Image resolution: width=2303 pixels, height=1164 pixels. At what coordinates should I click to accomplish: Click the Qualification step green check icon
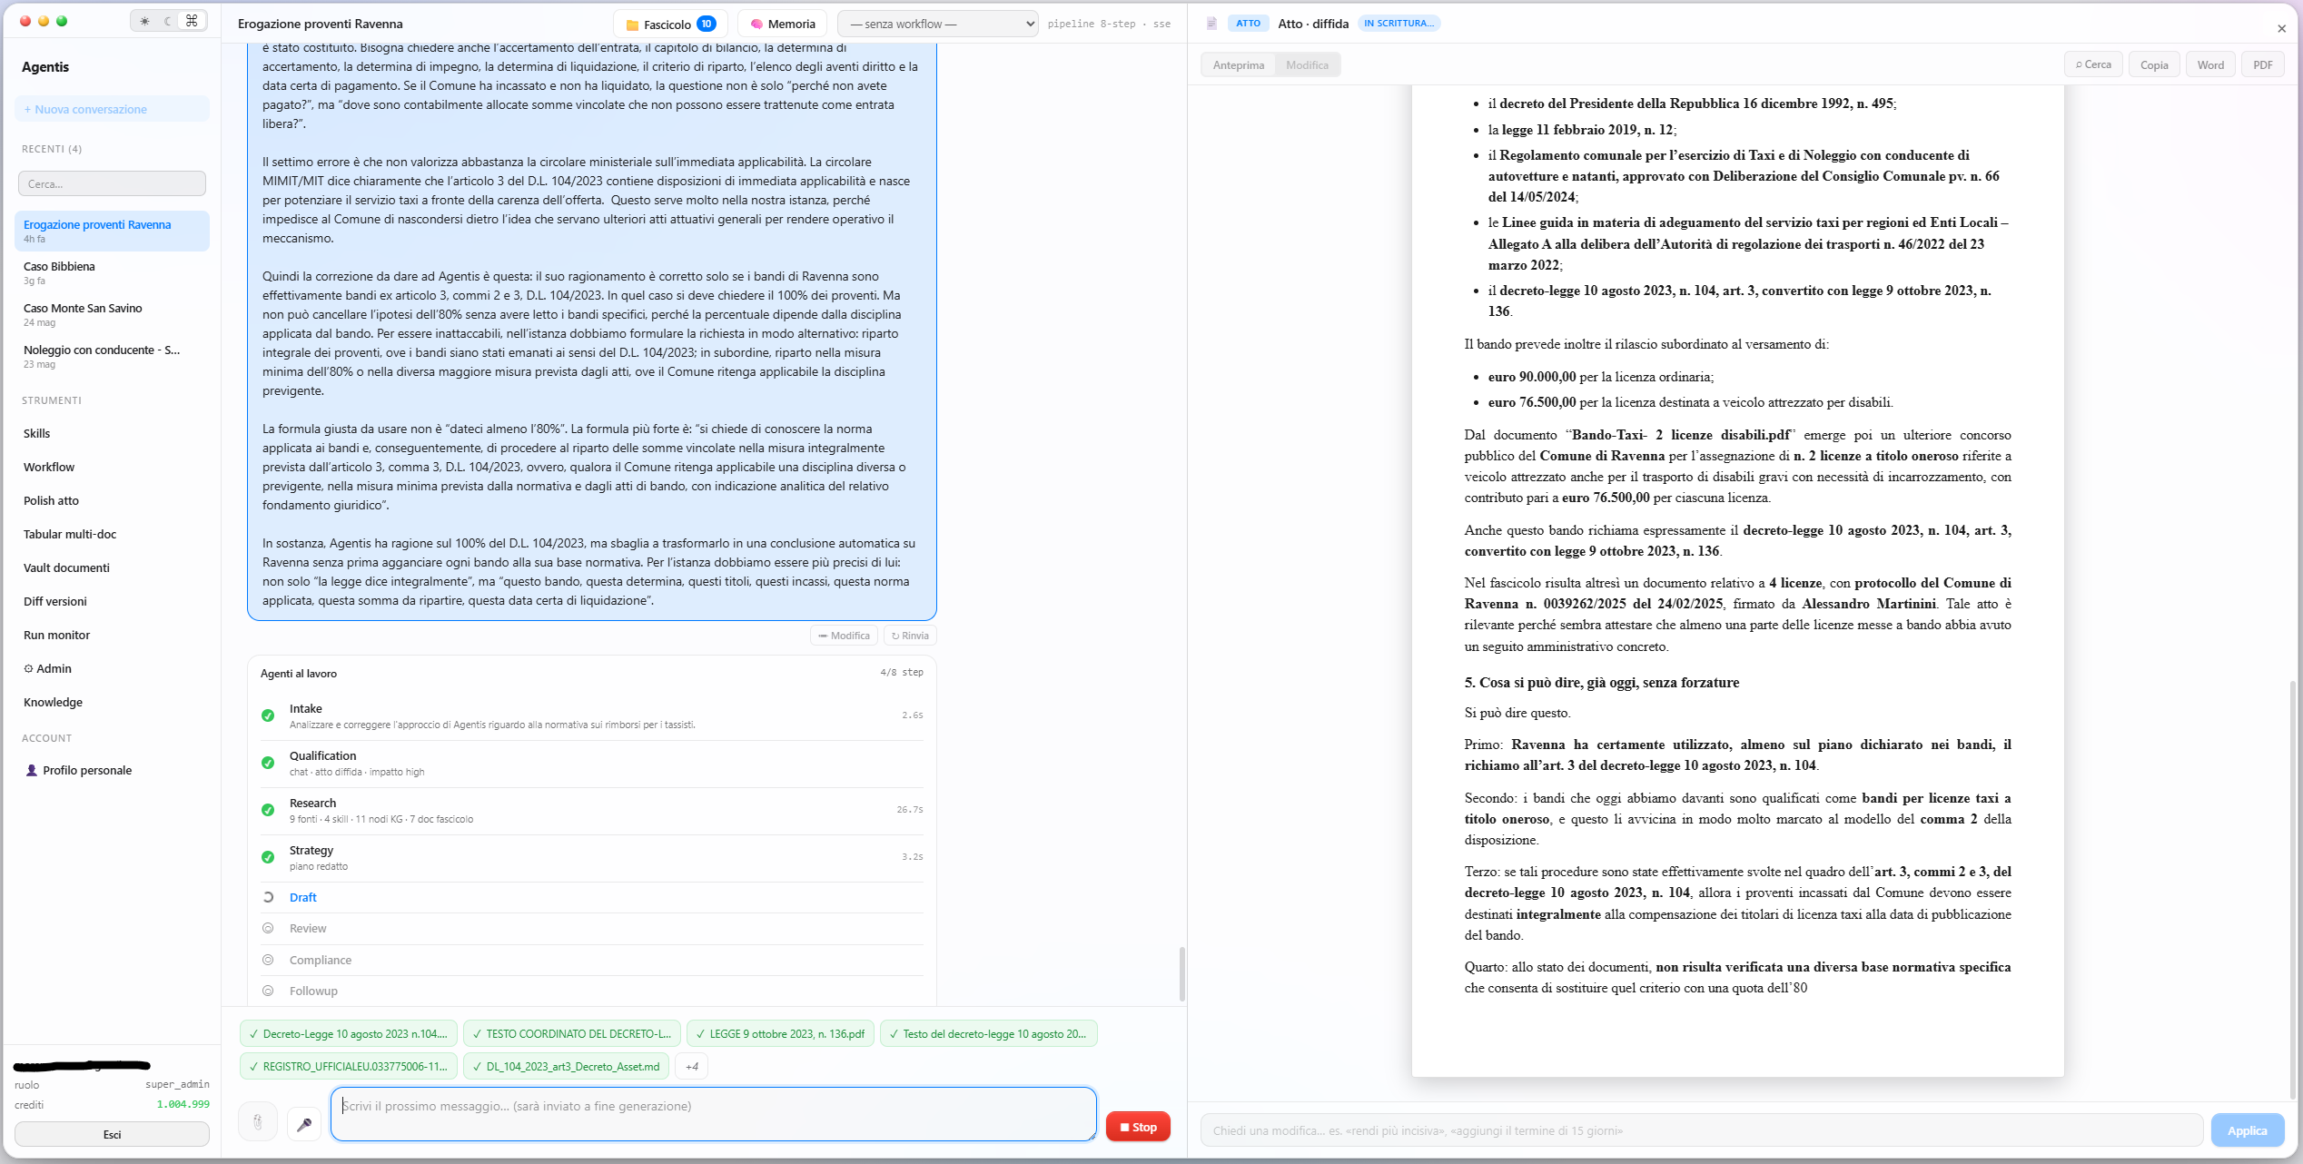pyautogui.click(x=268, y=763)
